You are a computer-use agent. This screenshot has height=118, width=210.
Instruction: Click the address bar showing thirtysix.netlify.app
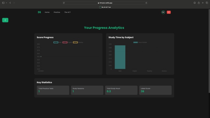(105, 3)
